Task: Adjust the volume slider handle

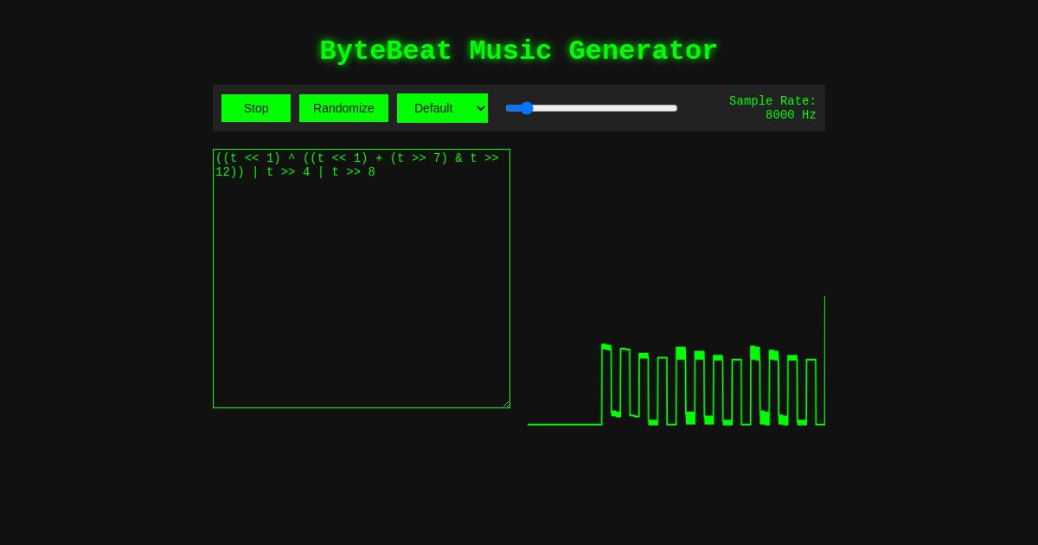Action: pyautogui.click(x=528, y=108)
